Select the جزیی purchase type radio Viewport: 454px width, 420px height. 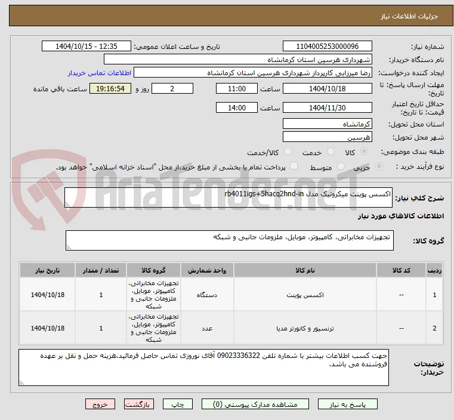(379, 166)
